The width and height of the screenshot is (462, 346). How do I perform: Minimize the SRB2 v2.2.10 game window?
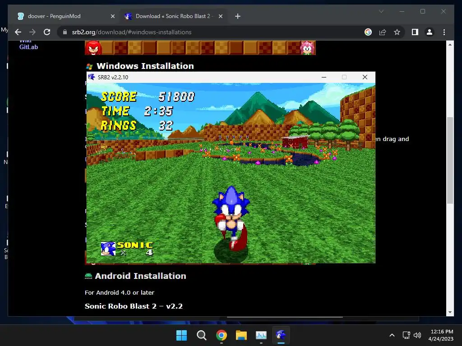click(324, 77)
